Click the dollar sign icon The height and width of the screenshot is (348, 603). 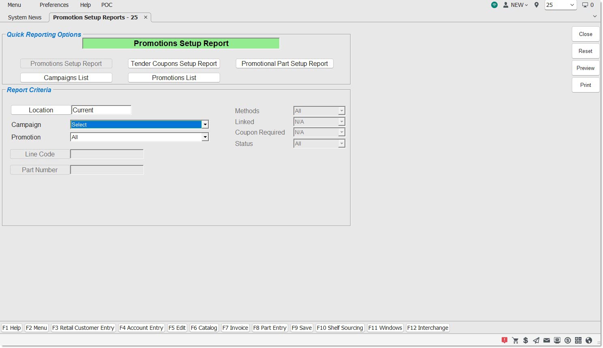526,340
